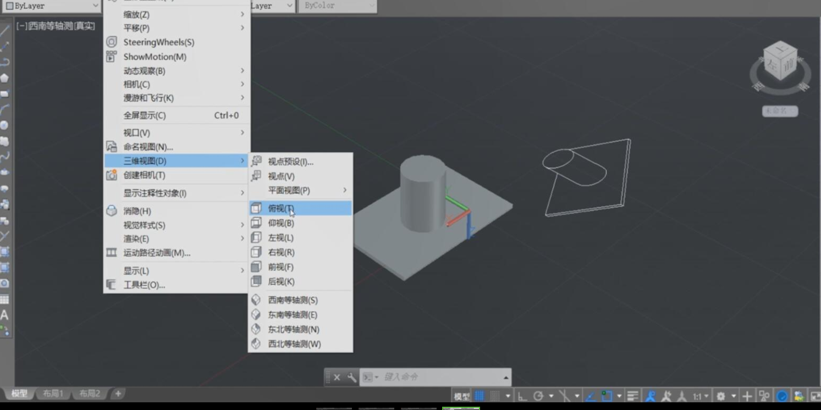Switch to the Layout2 (布局2) tab
Image resolution: width=821 pixels, height=410 pixels.
pos(90,394)
